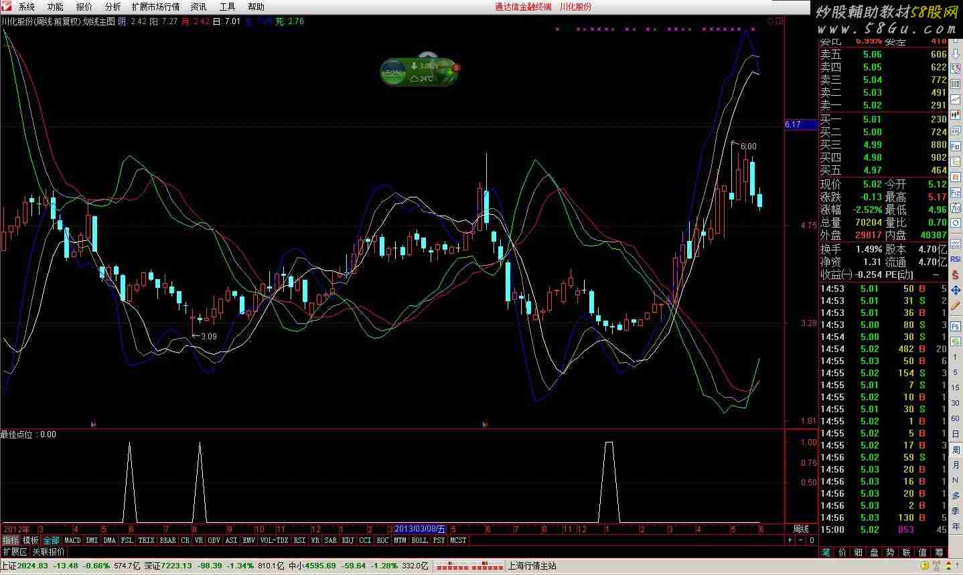Click the 关联报价 button

click(49, 552)
